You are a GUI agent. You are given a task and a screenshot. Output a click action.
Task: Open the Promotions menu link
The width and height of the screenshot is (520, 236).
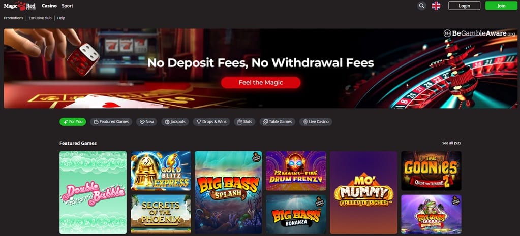(x=14, y=18)
